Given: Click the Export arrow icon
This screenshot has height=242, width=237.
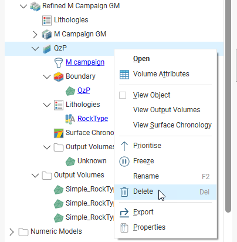Looking at the screenshot, I should tap(124, 213).
